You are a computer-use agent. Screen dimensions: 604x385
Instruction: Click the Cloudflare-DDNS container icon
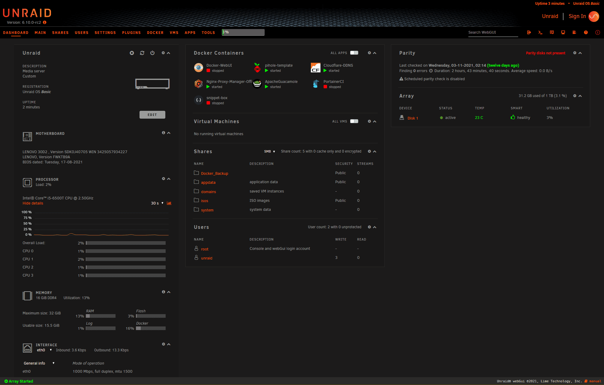tap(316, 68)
